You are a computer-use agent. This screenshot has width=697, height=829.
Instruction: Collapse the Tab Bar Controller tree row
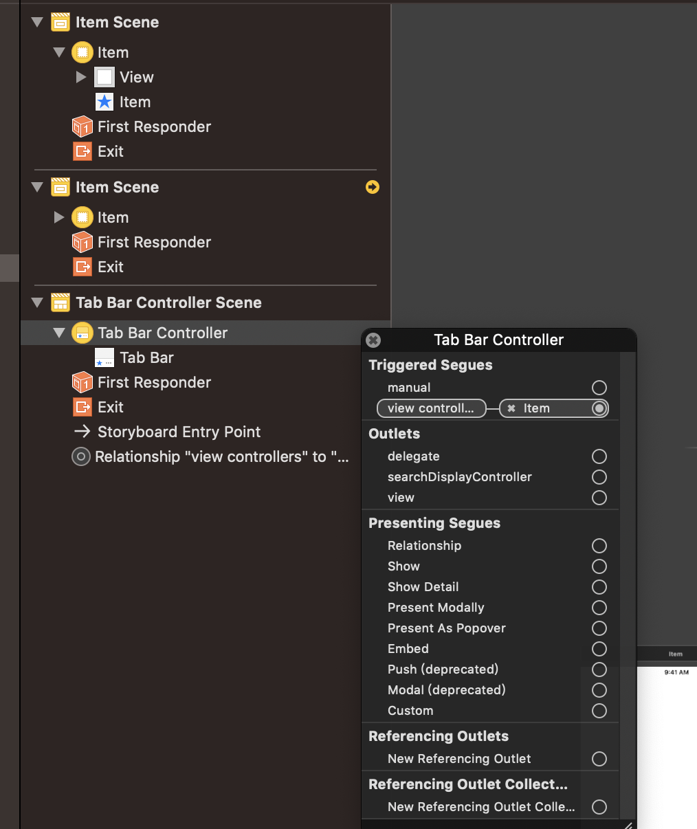59,333
